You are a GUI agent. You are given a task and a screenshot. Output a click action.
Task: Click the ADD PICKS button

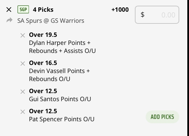[x=162, y=117]
